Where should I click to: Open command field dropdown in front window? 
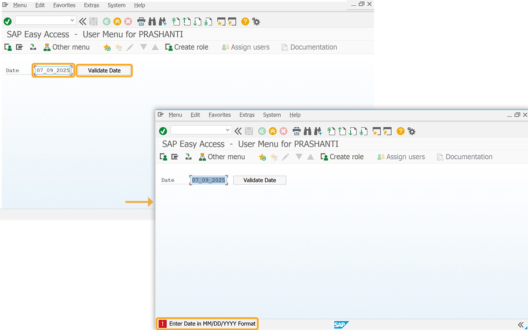[x=227, y=130]
